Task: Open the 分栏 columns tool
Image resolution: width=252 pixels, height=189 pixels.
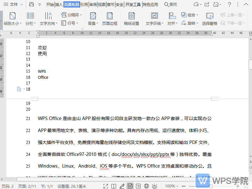Action: coord(30,19)
